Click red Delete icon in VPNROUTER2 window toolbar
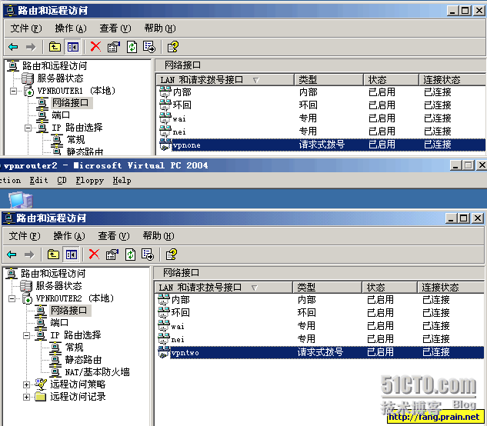The height and width of the screenshot is (426, 487). (94, 255)
